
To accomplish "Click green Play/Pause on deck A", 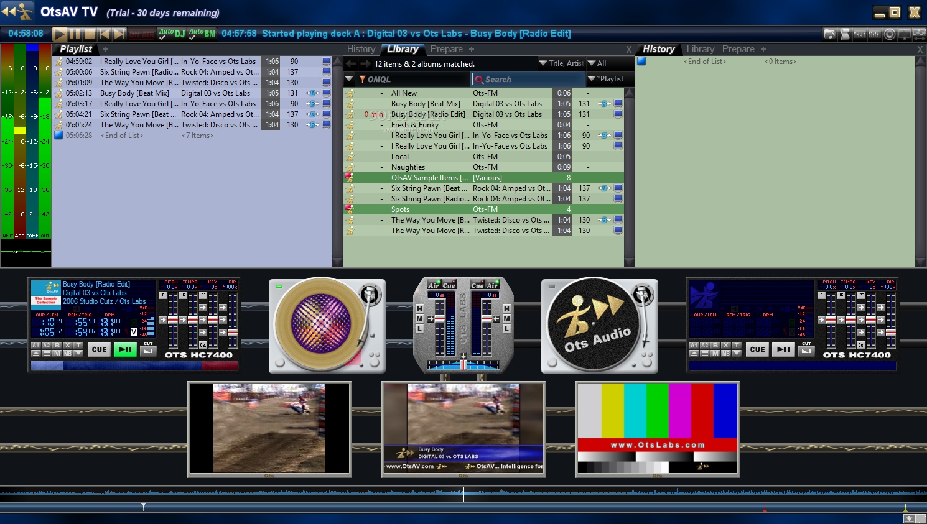I will click(125, 349).
